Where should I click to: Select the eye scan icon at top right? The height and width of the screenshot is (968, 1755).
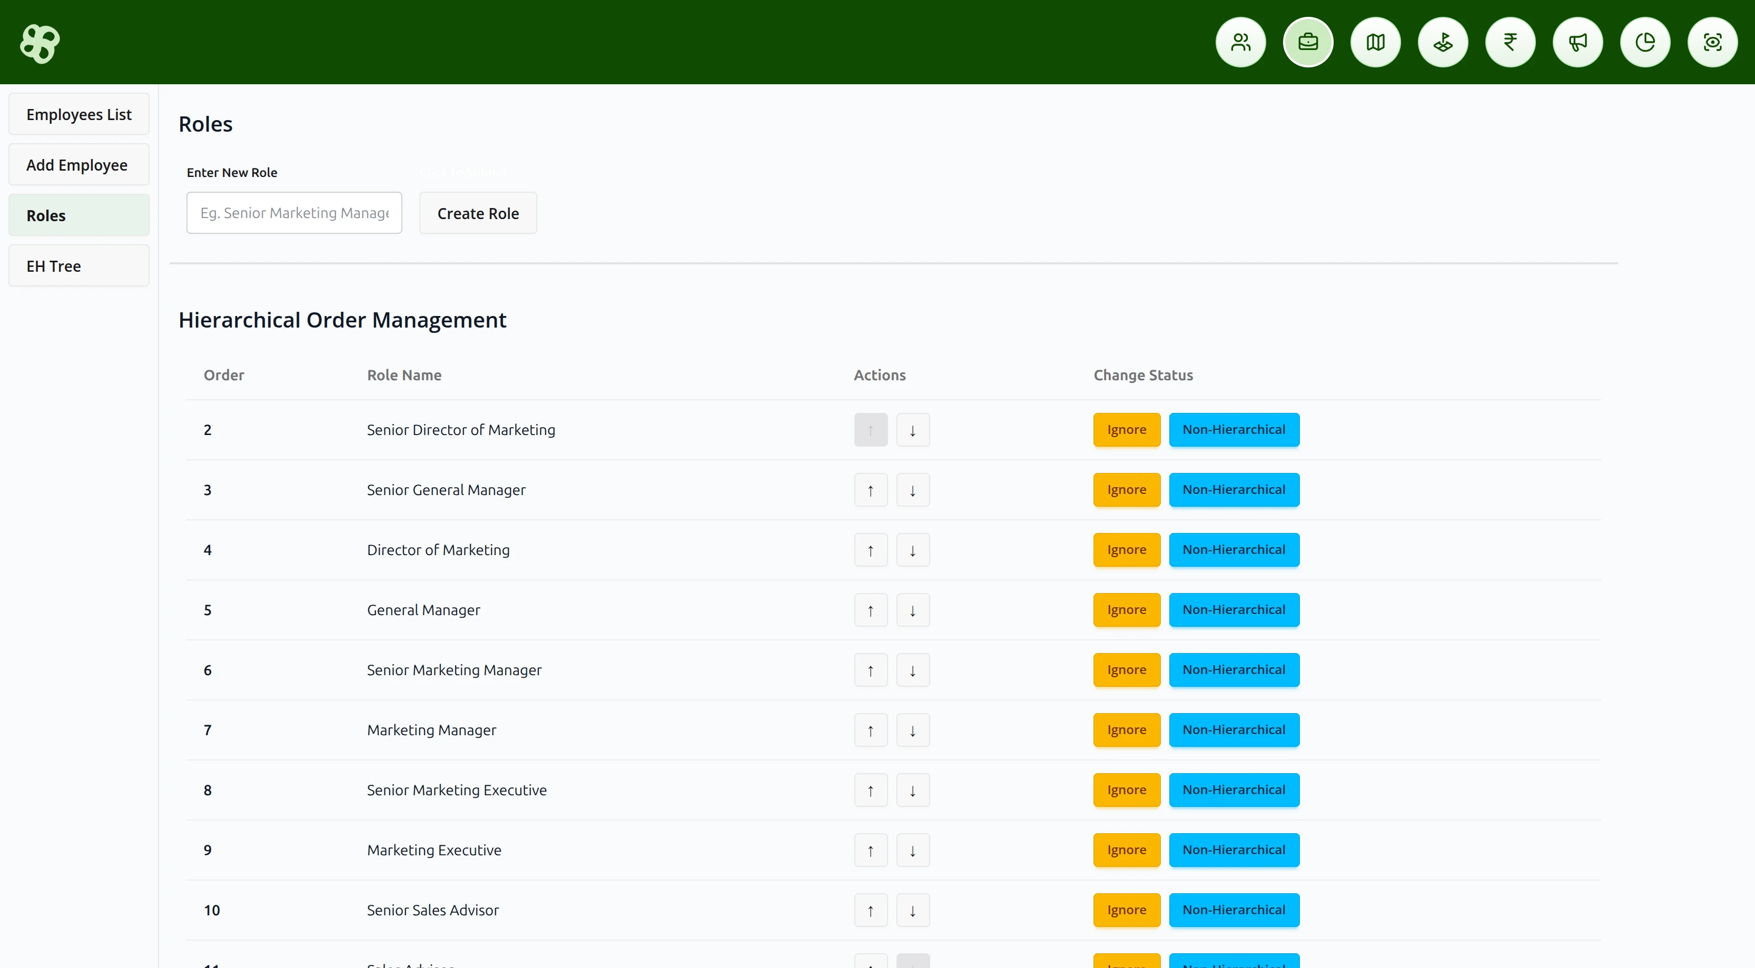click(x=1713, y=42)
